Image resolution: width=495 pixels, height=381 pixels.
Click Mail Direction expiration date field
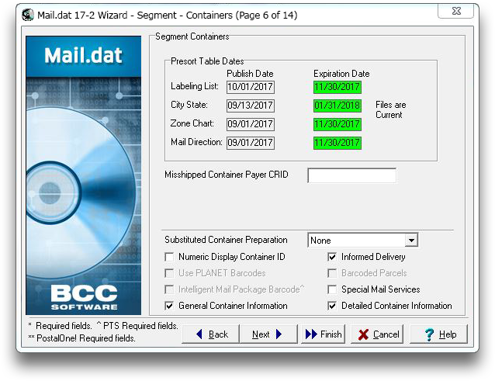tap(337, 143)
